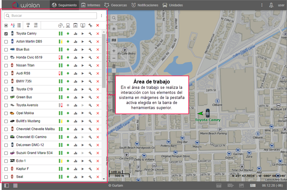Open the map layers icon on map
The height and width of the screenshot is (190, 287).
[114, 40]
